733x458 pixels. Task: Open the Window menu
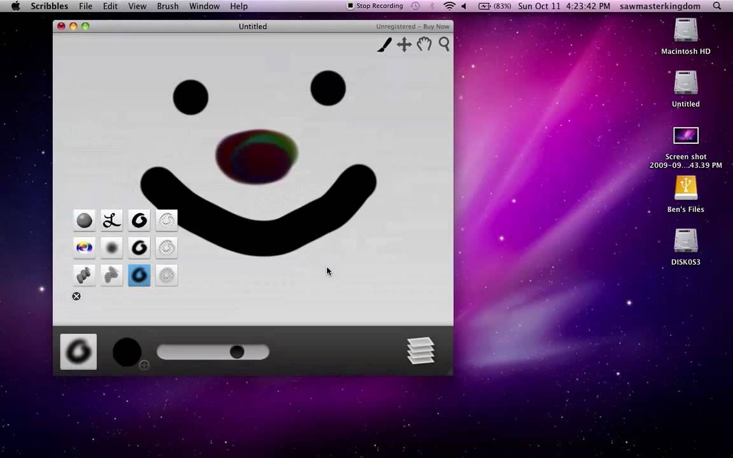[x=204, y=6]
